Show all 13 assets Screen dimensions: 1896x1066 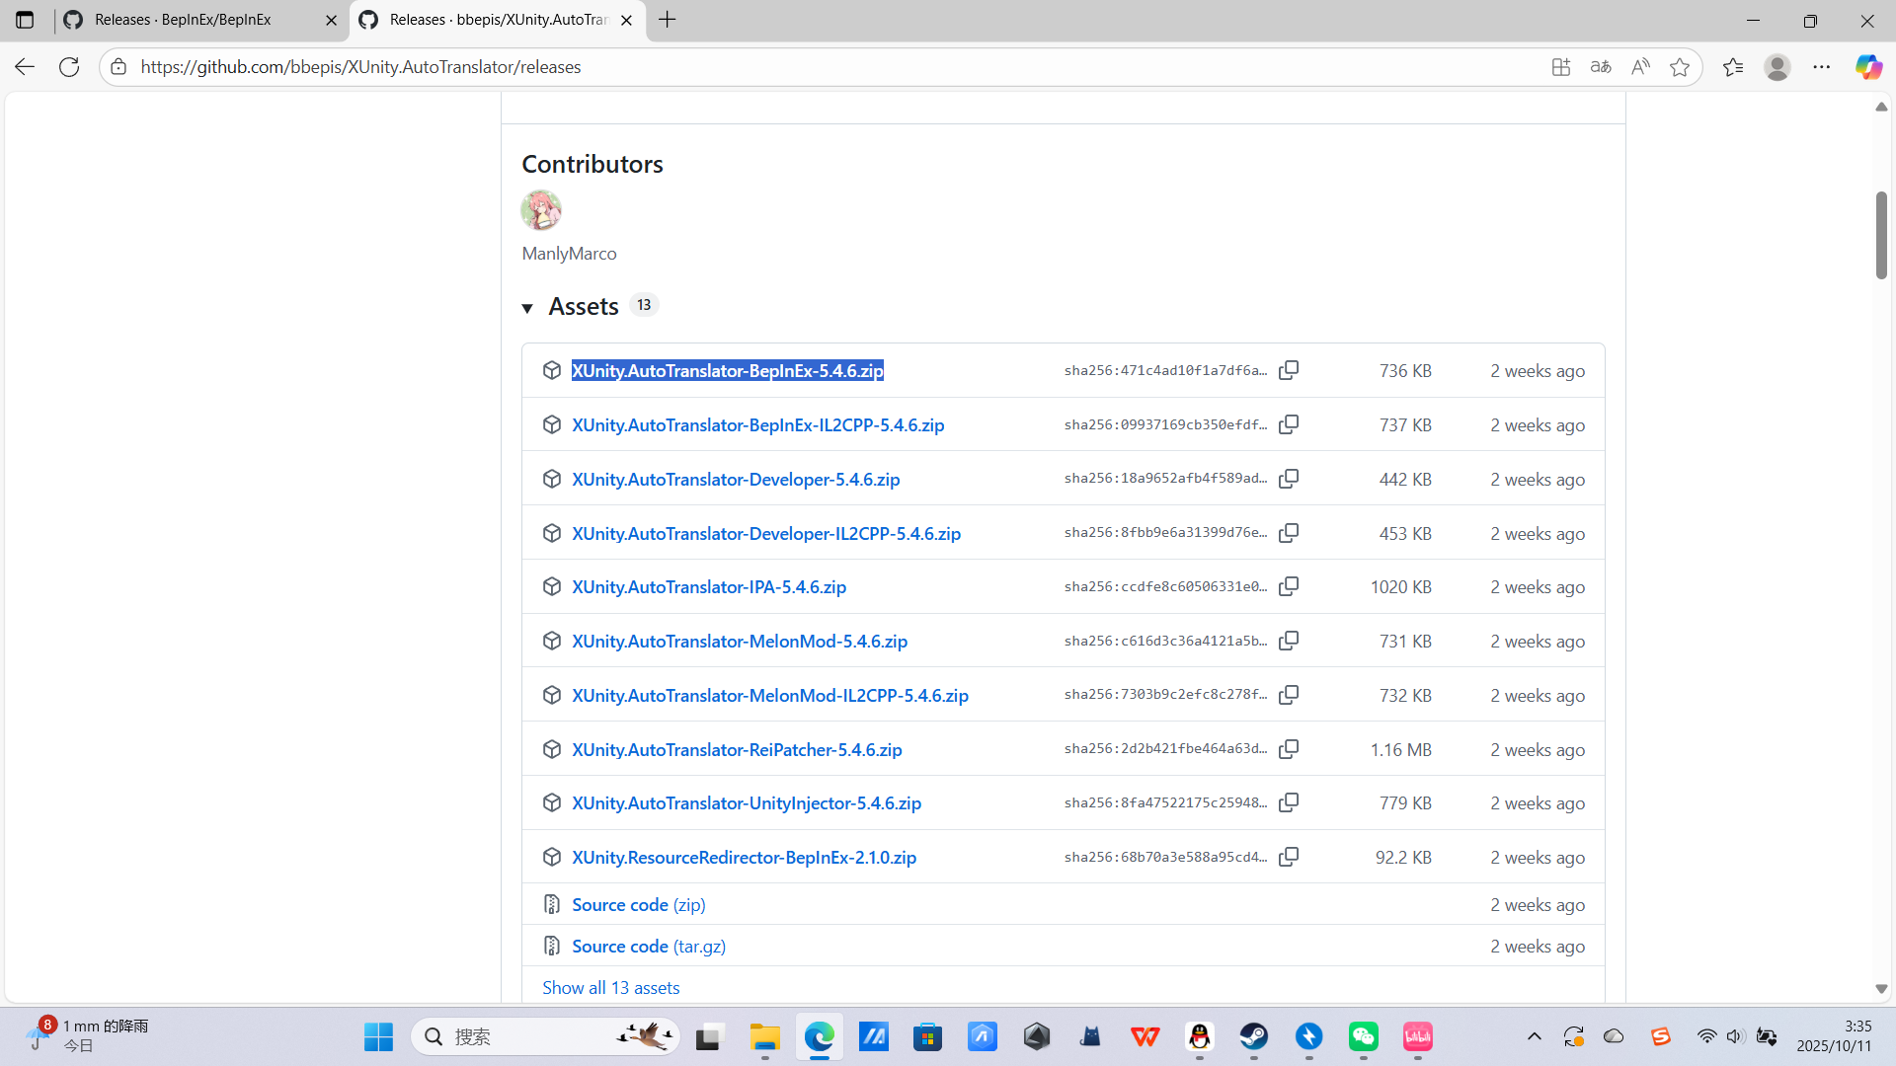pos(610,987)
